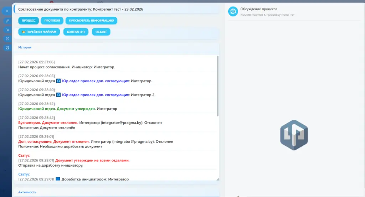The width and height of the screenshot is (365, 197).
Task: Click the Объект button
Action: (x=101, y=32)
